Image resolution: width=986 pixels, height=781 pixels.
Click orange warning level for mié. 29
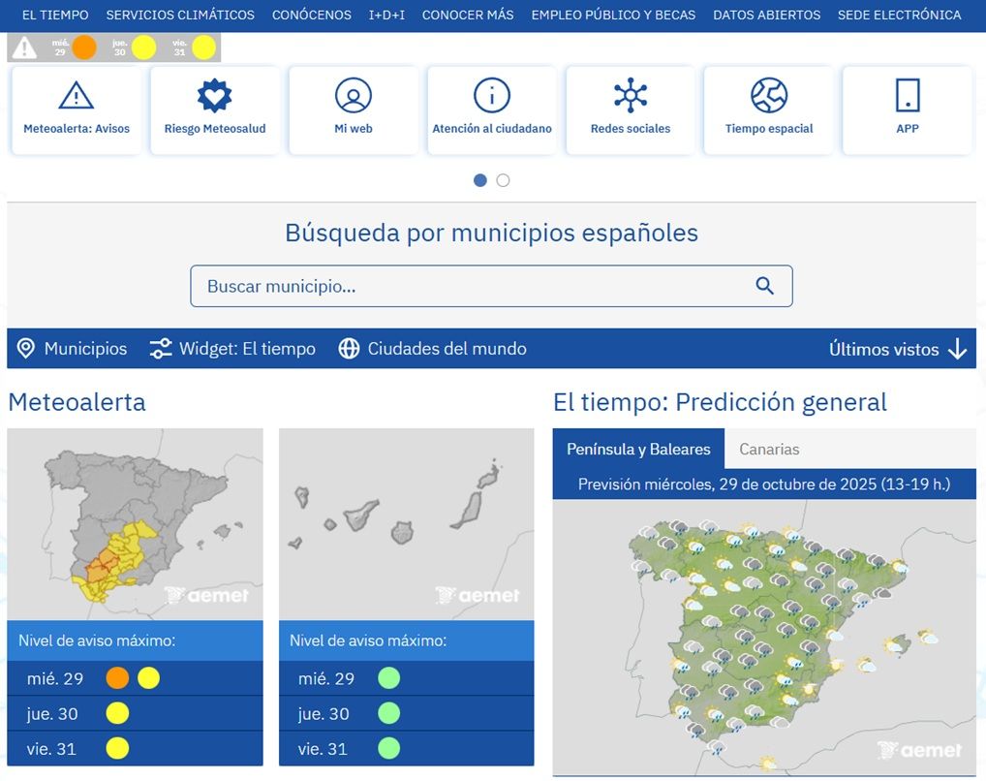pyautogui.click(x=117, y=678)
